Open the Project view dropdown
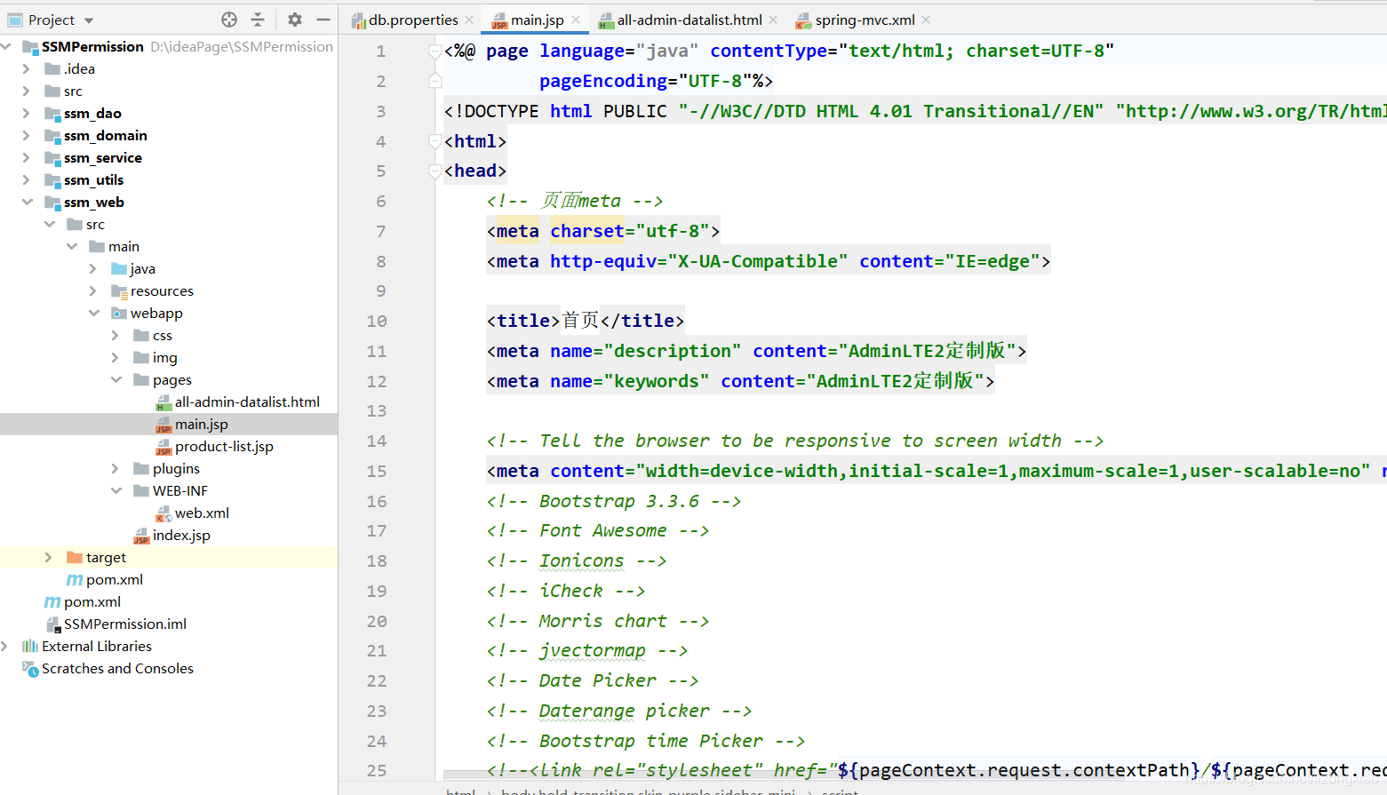The width and height of the screenshot is (1387, 795). (89, 20)
